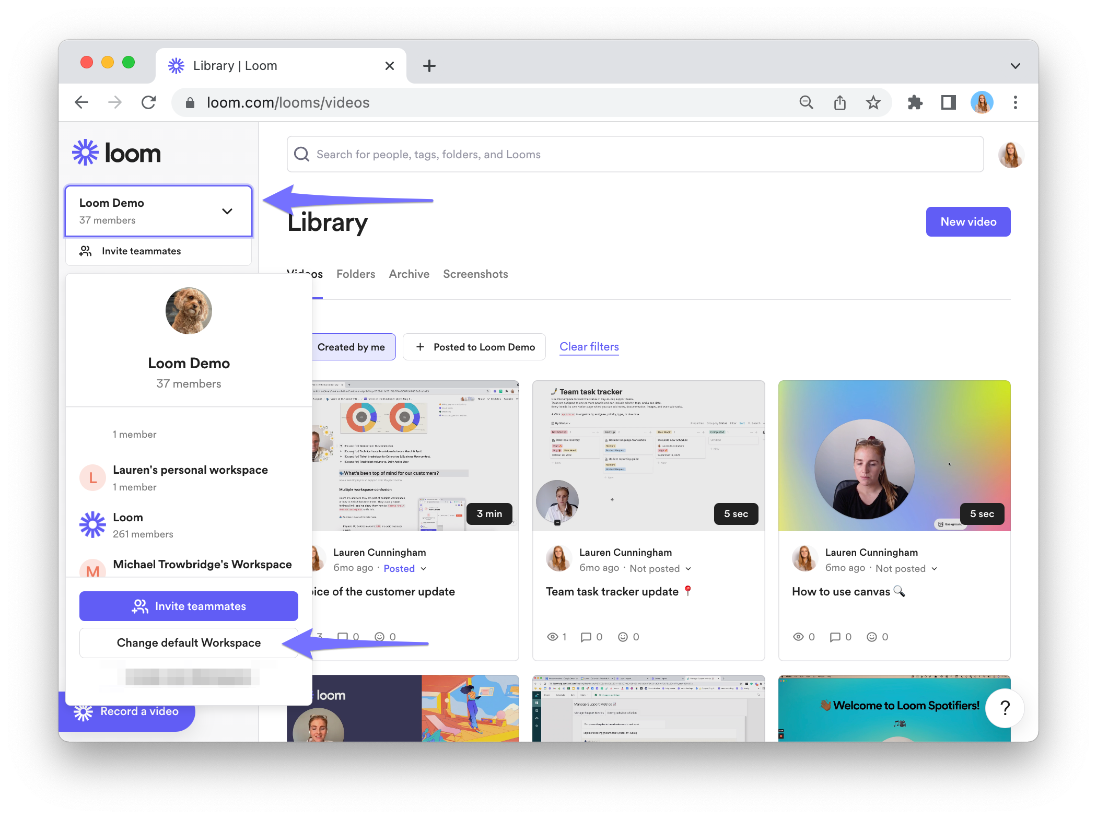Image resolution: width=1097 pixels, height=819 pixels.
Task: Open the browser extensions puzzle icon
Action: point(915,103)
